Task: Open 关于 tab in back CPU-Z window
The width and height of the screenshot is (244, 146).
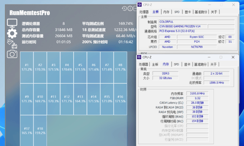Action: pos(214,12)
